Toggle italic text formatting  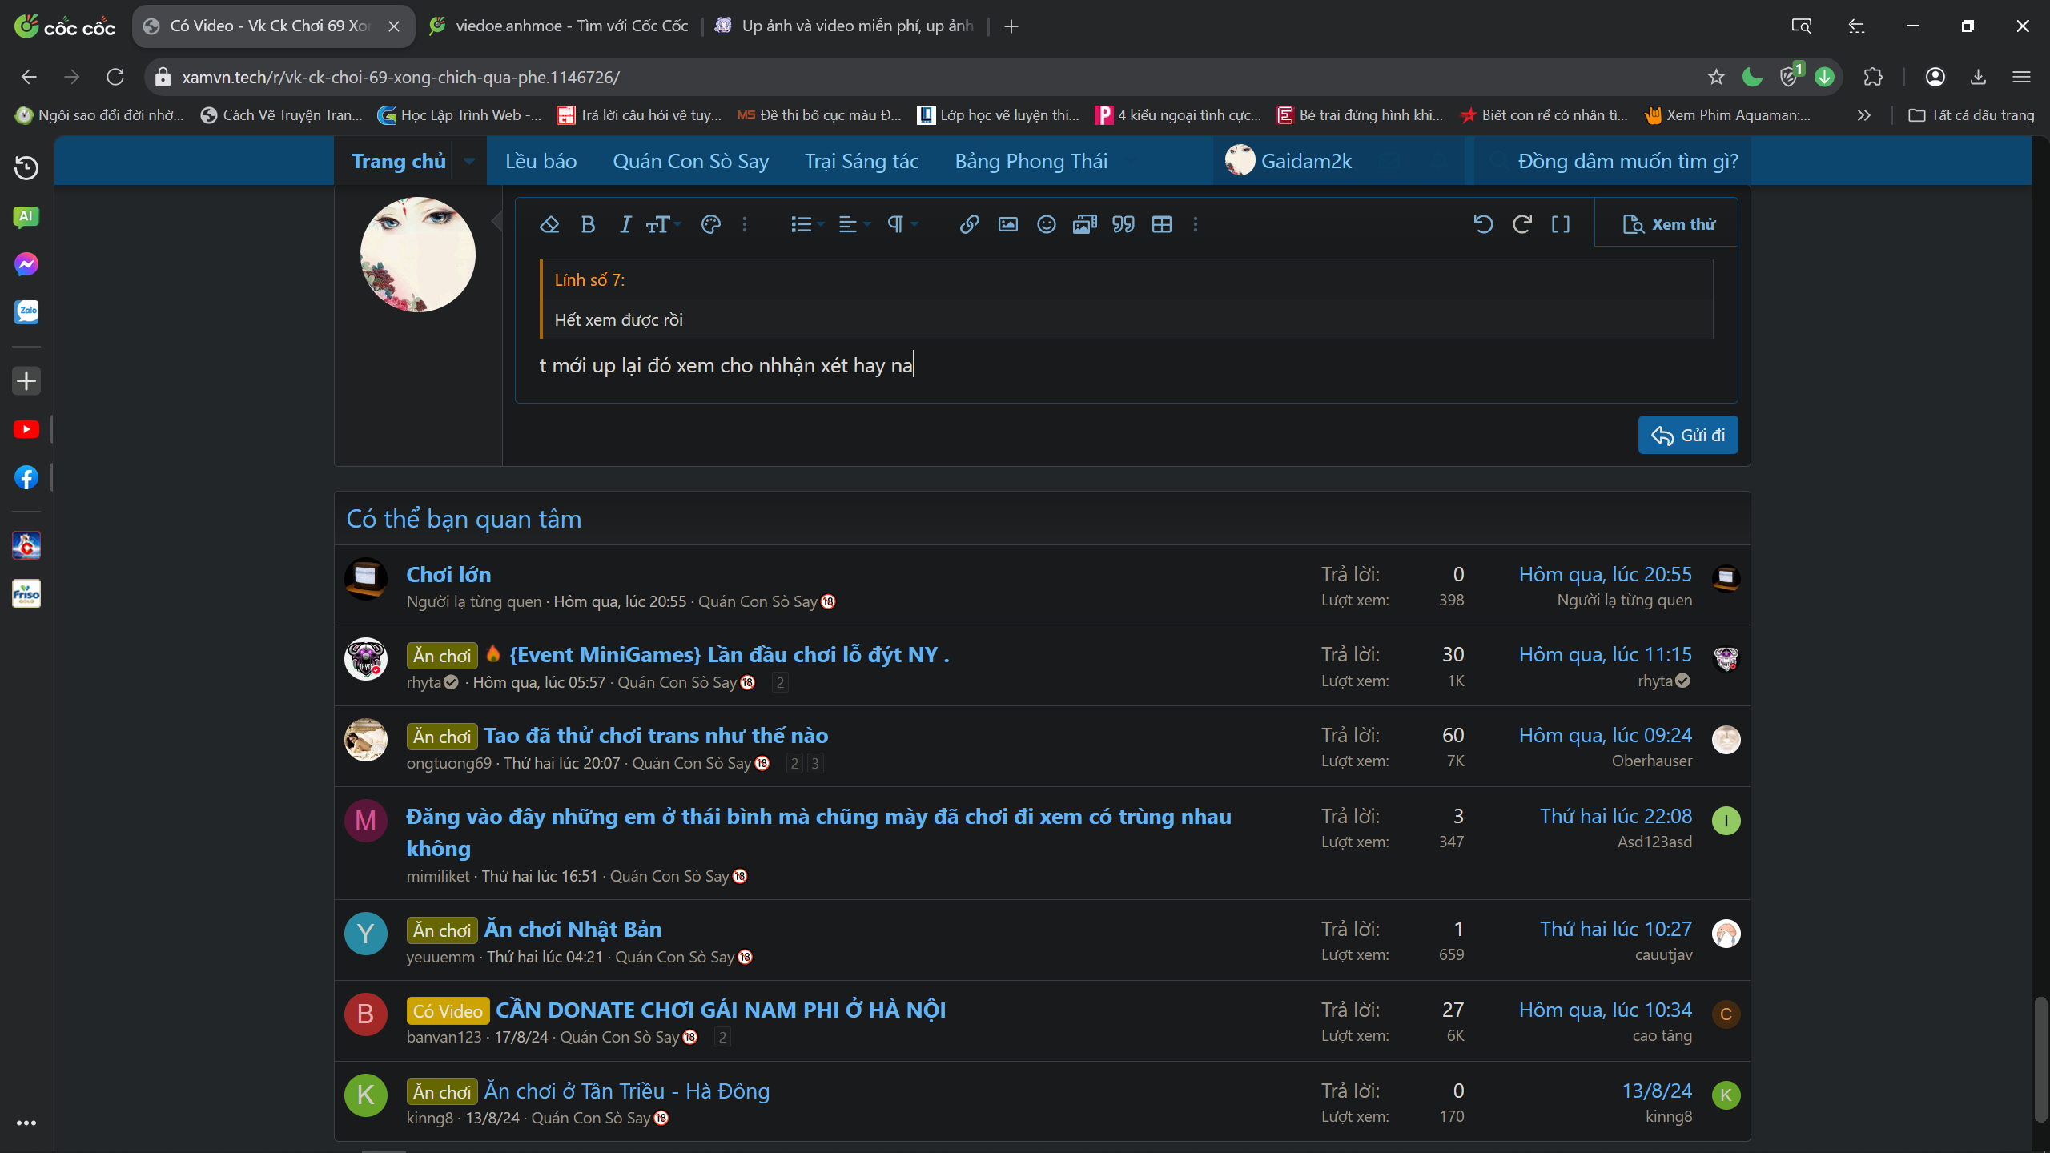click(625, 225)
